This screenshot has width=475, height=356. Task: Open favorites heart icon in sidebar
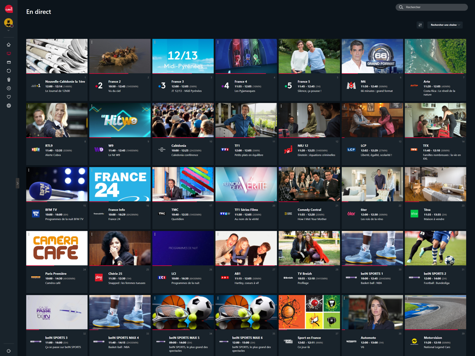9,97
